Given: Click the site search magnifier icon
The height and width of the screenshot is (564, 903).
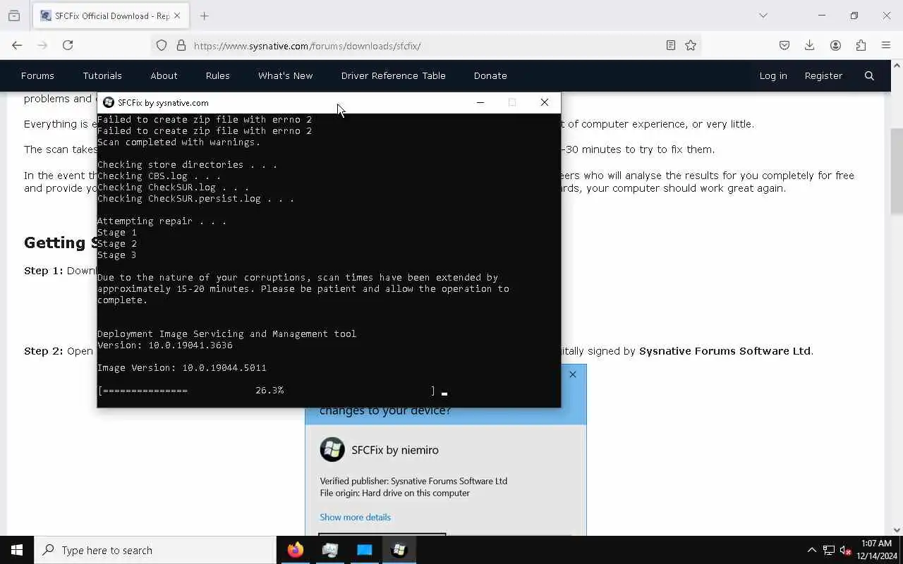Looking at the screenshot, I should click(869, 75).
